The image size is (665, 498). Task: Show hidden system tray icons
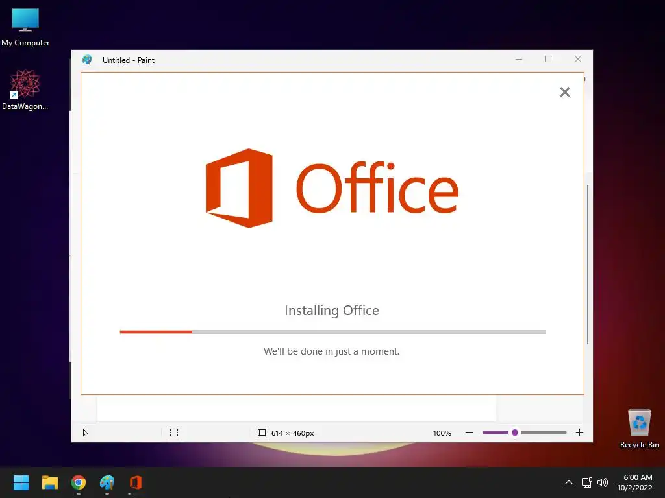[x=569, y=482]
